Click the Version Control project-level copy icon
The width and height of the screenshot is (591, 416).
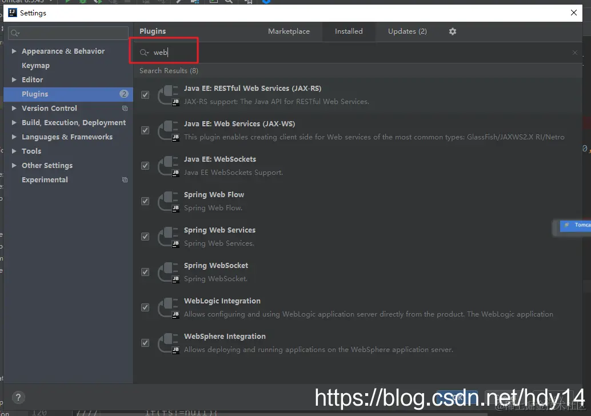click(x=125, y=109)
